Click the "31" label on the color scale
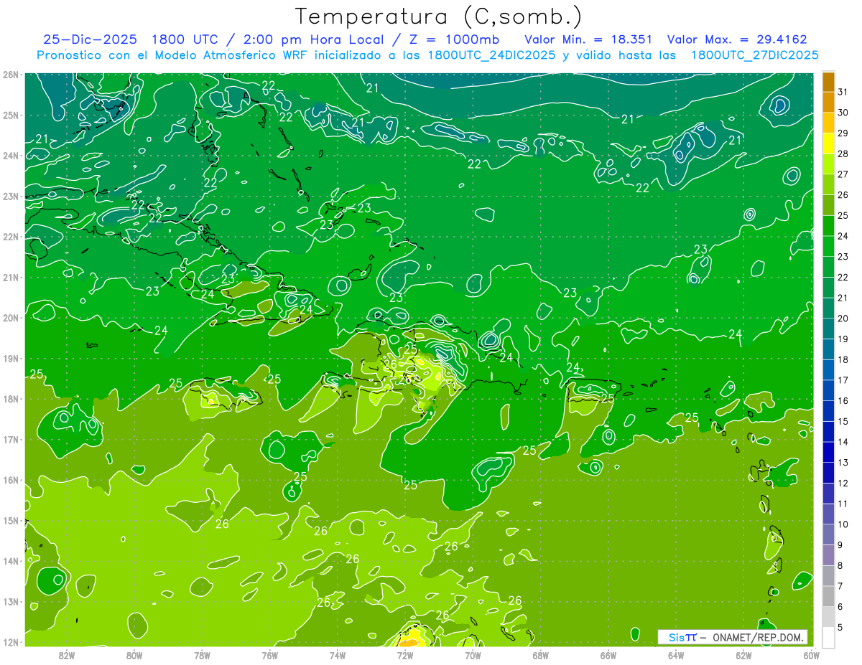The width and height of the screenshot is (862, 665). click(x=843, y=92)
